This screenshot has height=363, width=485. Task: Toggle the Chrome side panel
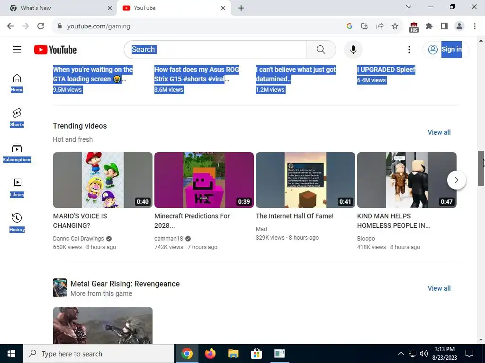point(444,26)
